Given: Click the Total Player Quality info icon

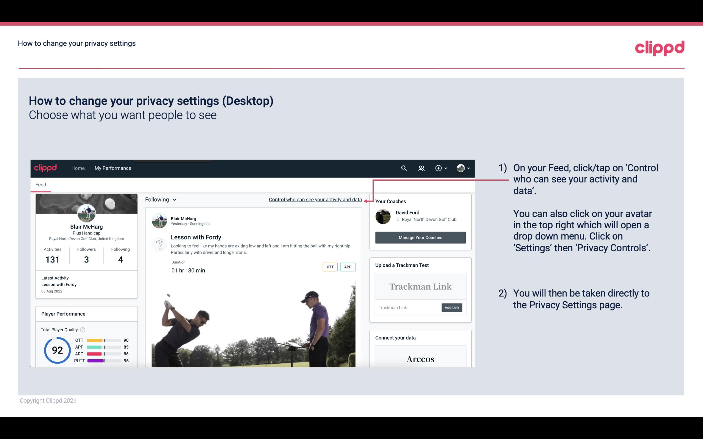Looking at the screenshot, I should tap(82, 330).
